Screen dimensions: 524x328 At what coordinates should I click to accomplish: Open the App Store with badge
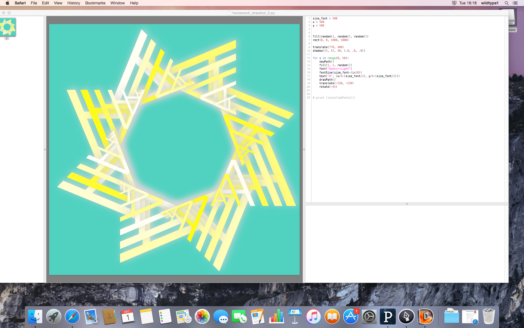click(x=351, y=317)
